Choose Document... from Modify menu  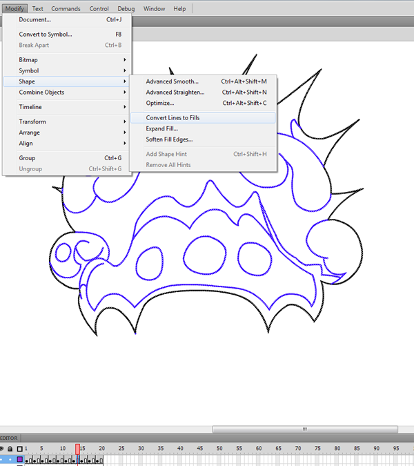pyautogui.click(x=67, y=19)
